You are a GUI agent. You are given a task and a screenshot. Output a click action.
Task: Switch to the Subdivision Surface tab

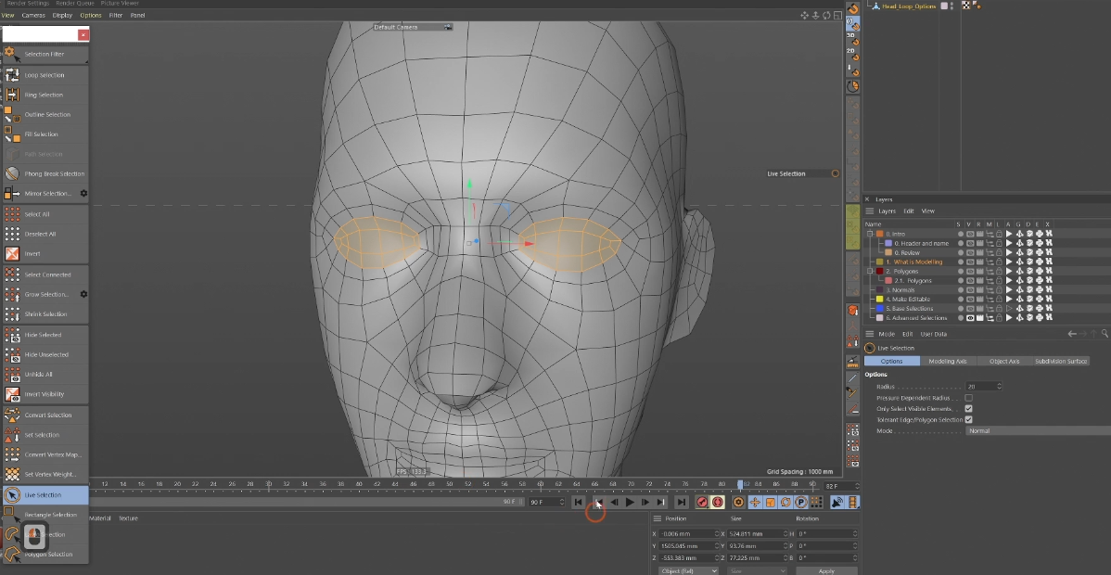pos(1061,362)
